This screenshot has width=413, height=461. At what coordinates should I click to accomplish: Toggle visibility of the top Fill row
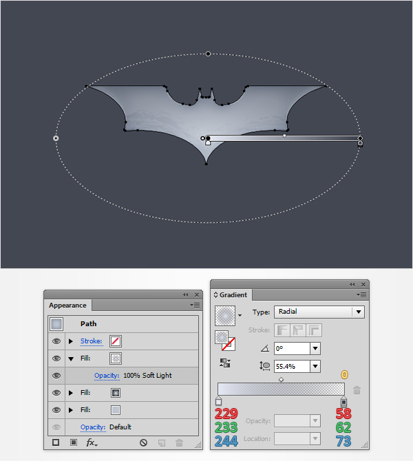coord(56,358)
